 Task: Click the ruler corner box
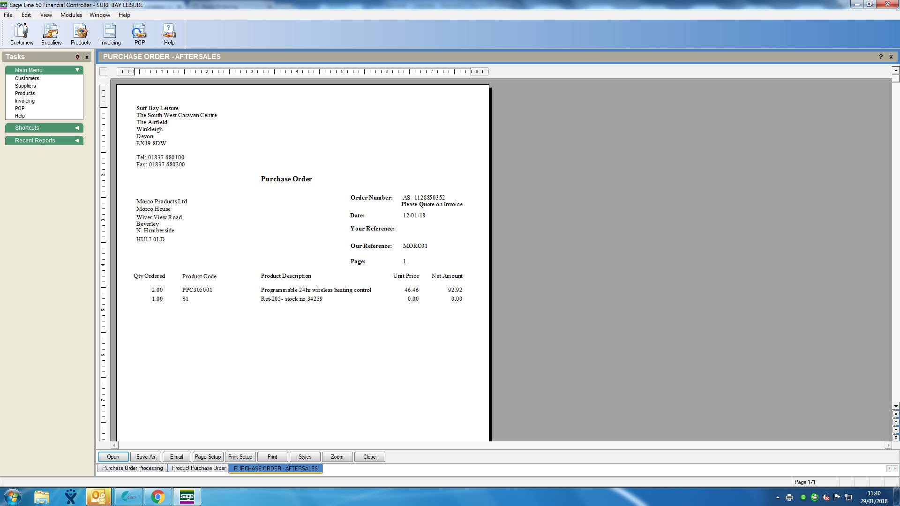[104, 72]
